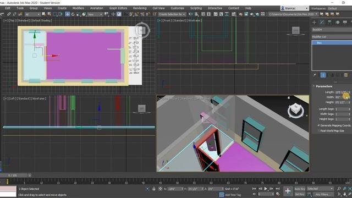The height and width of the screenshot is (198, 352).
Task: Click Pin Stack icon below modifier stack
Action: [x=315, y=75]
